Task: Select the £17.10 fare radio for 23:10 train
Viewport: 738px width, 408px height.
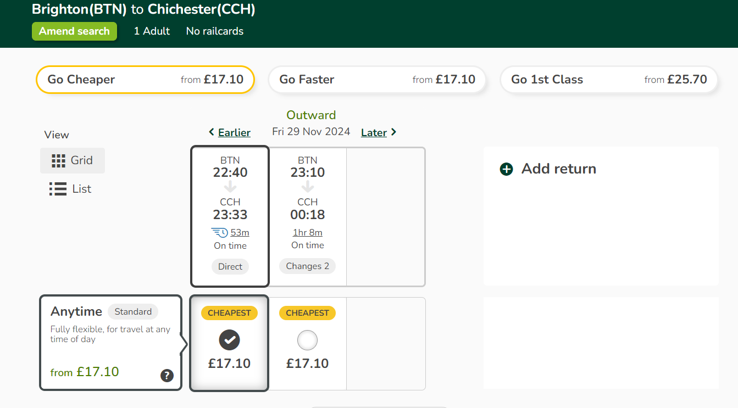Action: coord(307,340)
